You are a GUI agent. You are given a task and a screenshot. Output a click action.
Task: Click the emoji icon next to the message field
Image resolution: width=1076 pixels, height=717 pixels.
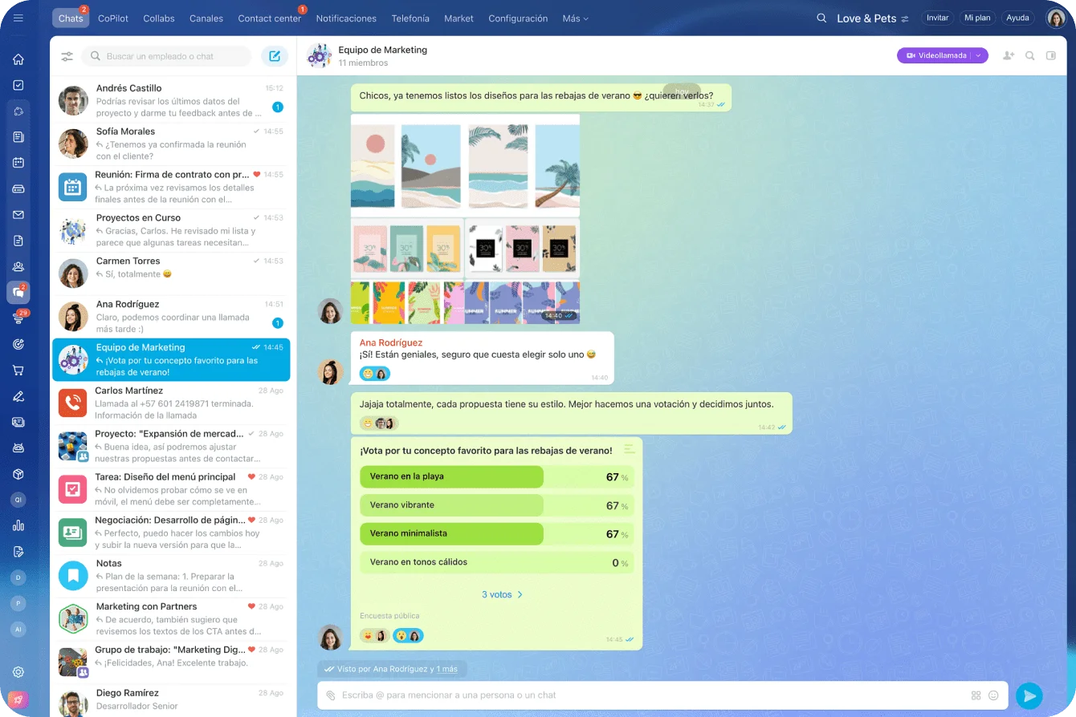[x=993, y=695]
